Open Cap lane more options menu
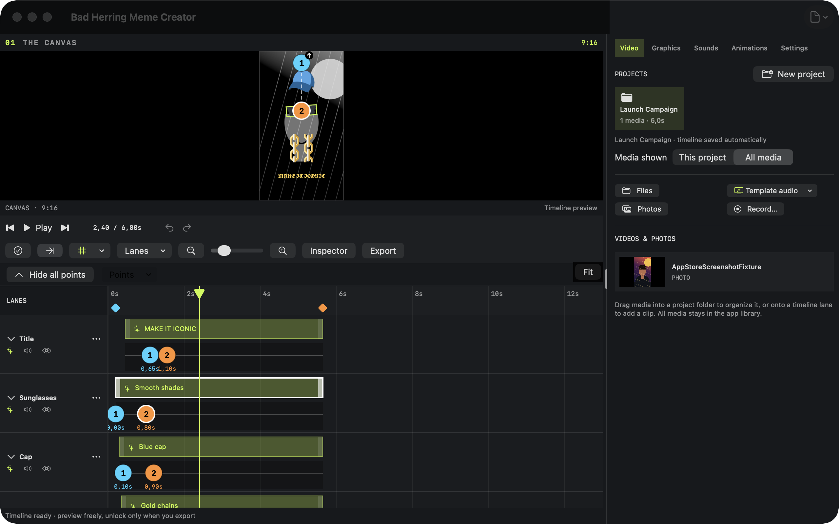The width and height of the screenshot is (839, 524). tap(96, 457)
